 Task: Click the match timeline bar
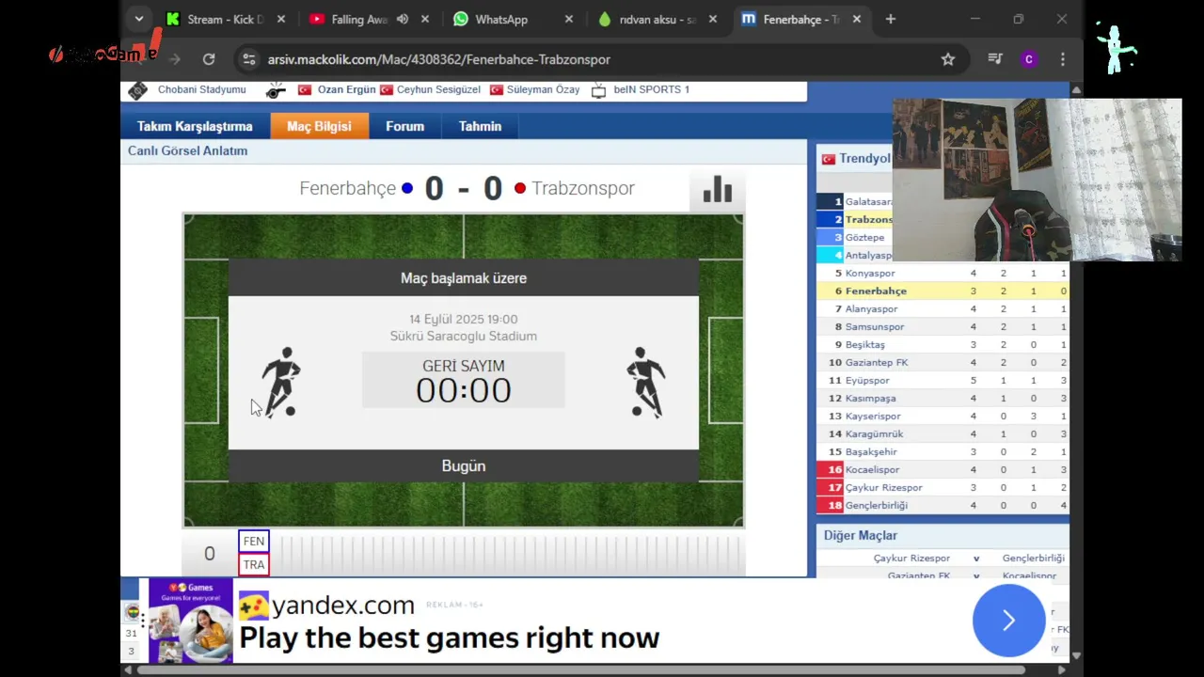click(x=508, y=553)
